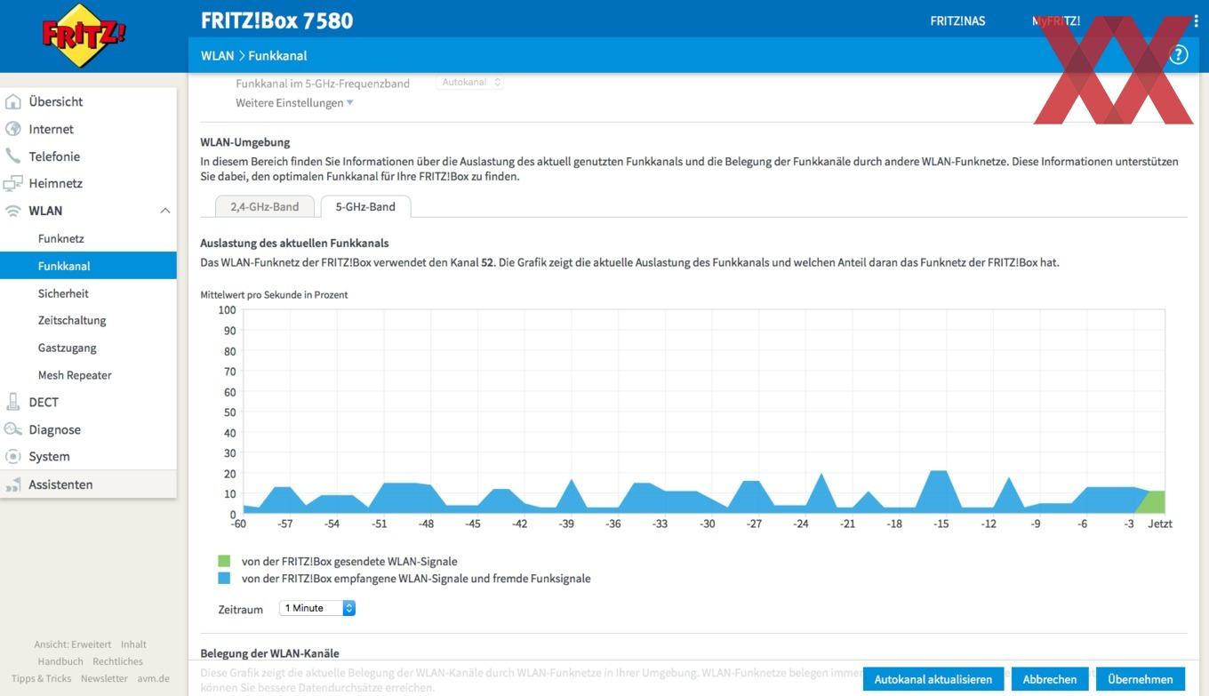
Task: Click the Diagnose icon
Action: coord(13,429)
